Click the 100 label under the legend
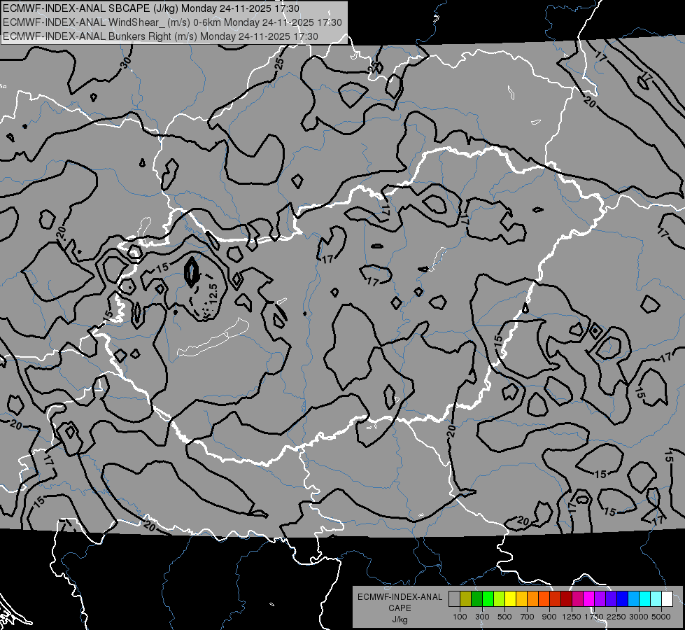The width and height of the screenshot is (685, 630). click(x=460, y=617)
